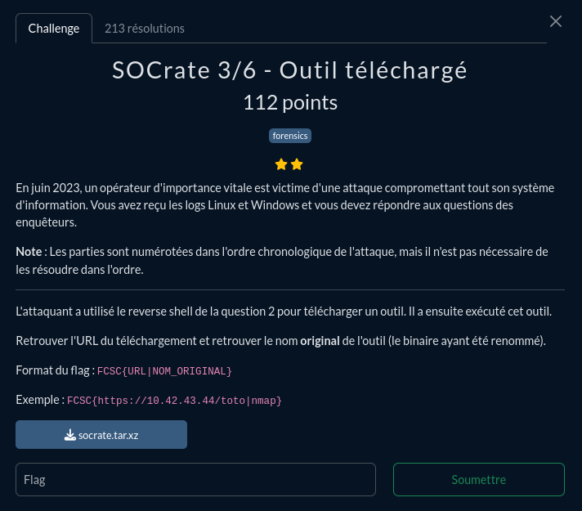Switch to the 213 résolutions tab
Viewport: 582px width, 511px height.
click(x=145, y=29)
